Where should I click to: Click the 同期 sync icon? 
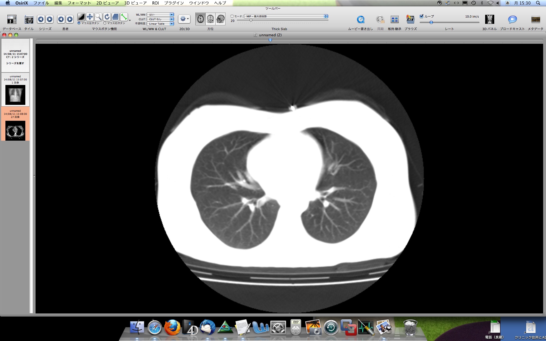(x=380, y=19)
